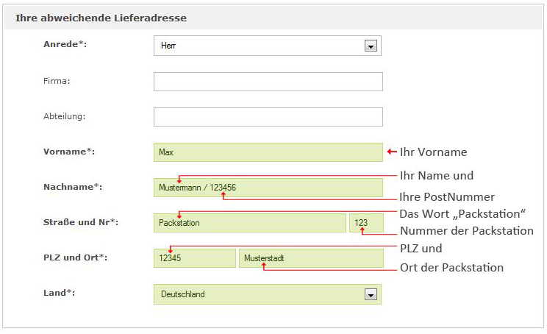Open the Anrede dropdown arrow

[x=371, y=46]
